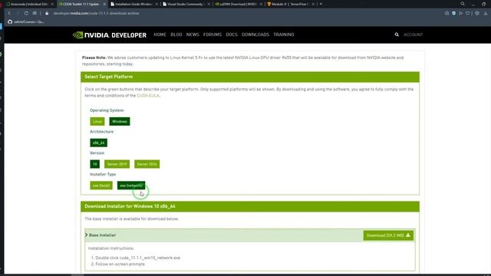This screenshot has width=491, height=276.
Task: Open the FORUMS menu item
Action: 213,34
